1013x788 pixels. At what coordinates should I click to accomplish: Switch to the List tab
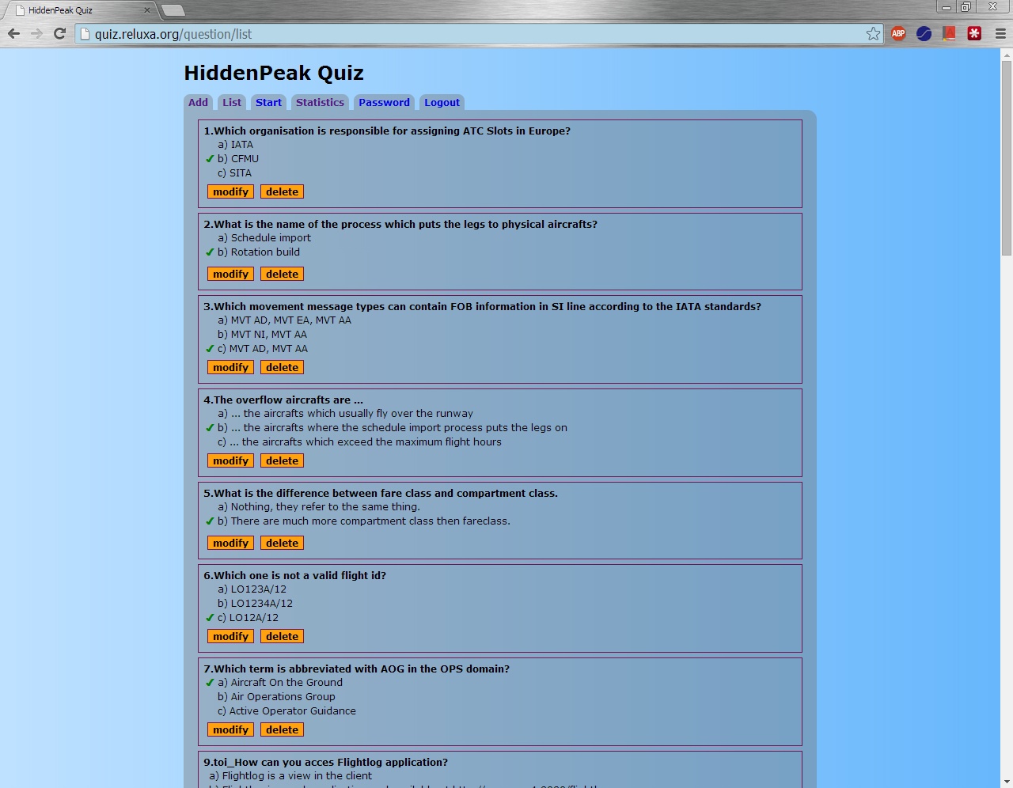[232, 102]
